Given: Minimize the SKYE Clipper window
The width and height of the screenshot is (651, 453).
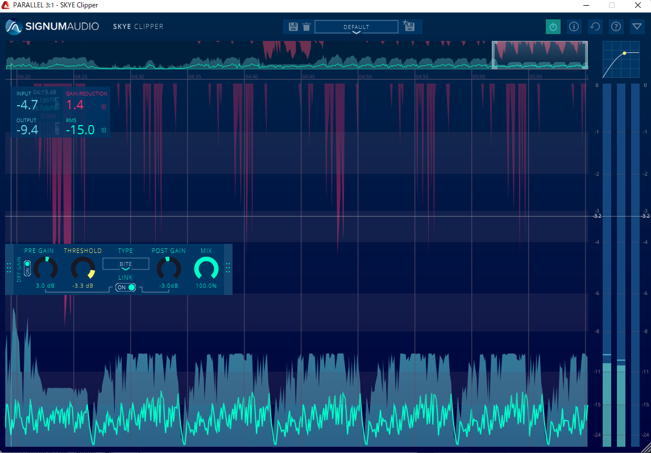Looking at the screenshot, I should [586, 5].
